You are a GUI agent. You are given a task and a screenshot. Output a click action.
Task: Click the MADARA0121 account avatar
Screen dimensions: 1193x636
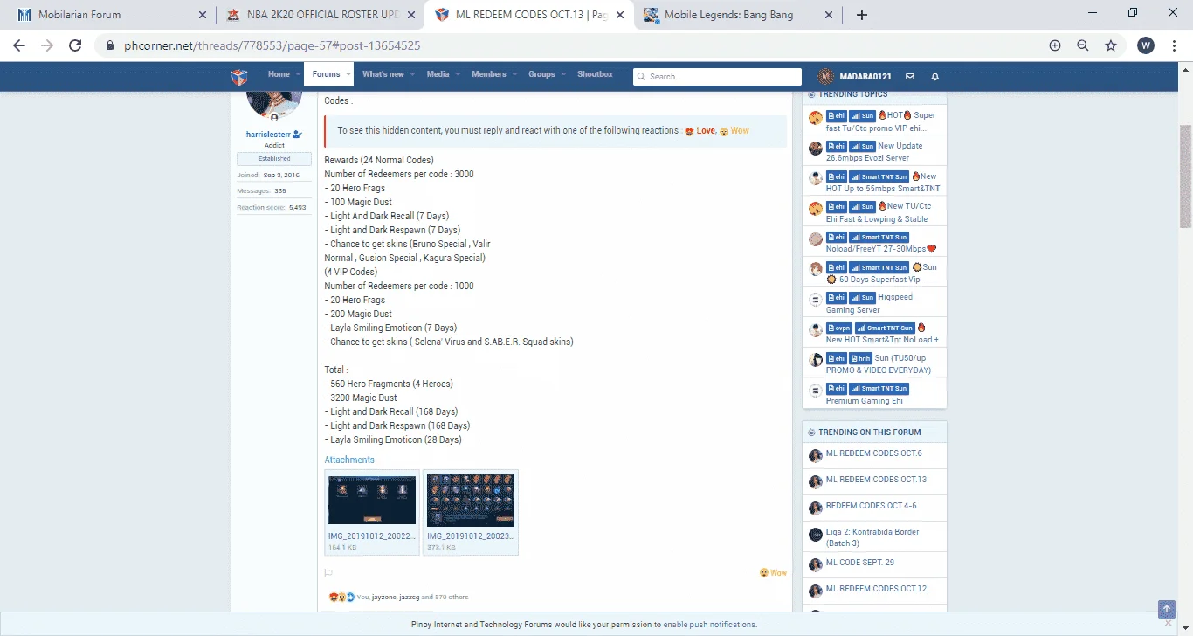825,76
